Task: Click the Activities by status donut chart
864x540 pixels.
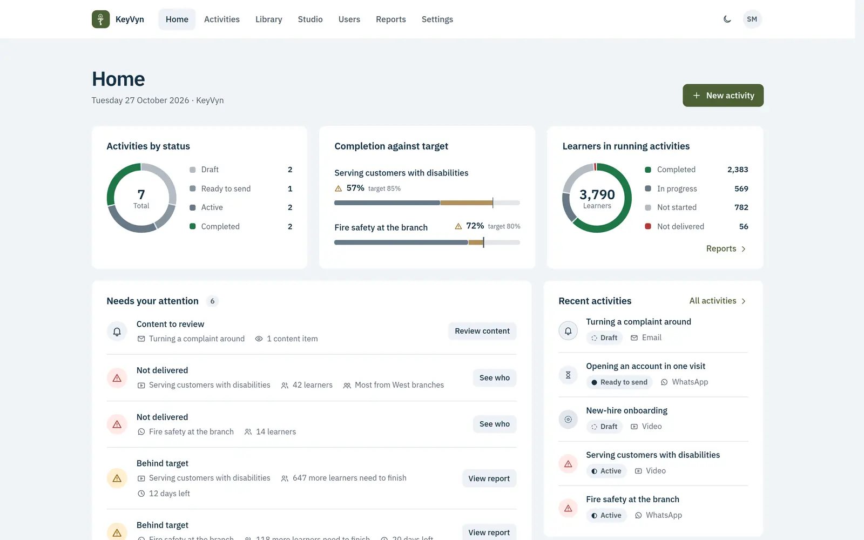Action: point(141,198)
